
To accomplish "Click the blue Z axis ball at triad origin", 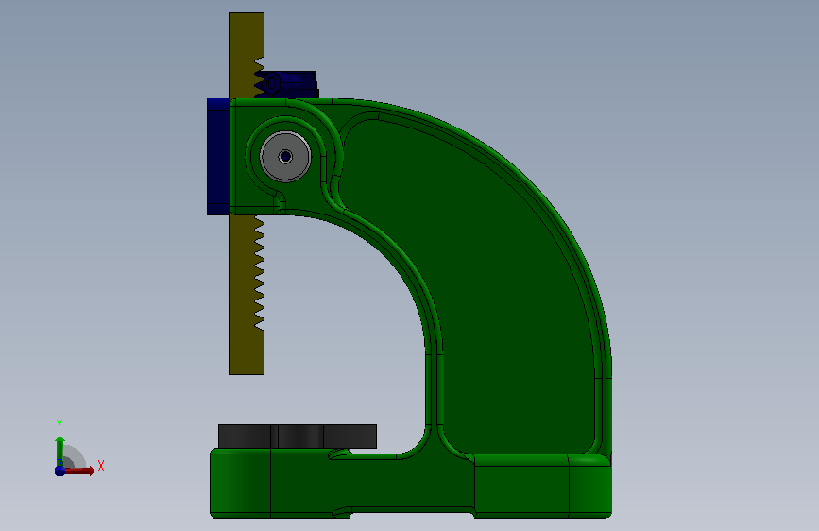I will click(60, 471).
